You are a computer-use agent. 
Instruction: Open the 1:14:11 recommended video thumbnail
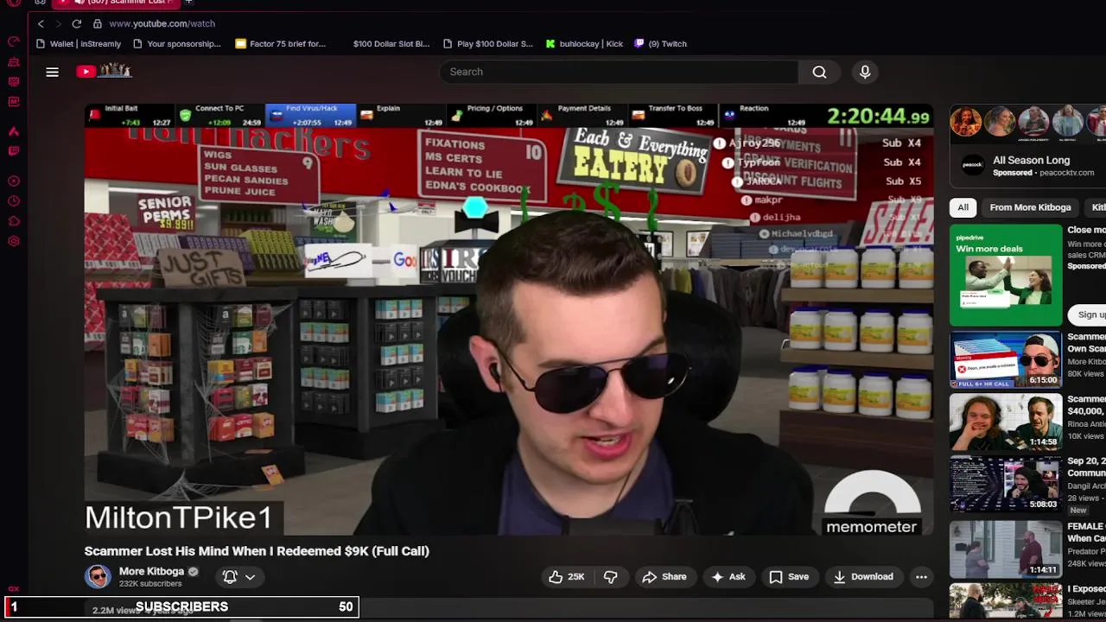pyautogui.click(x=1006, y=548)
